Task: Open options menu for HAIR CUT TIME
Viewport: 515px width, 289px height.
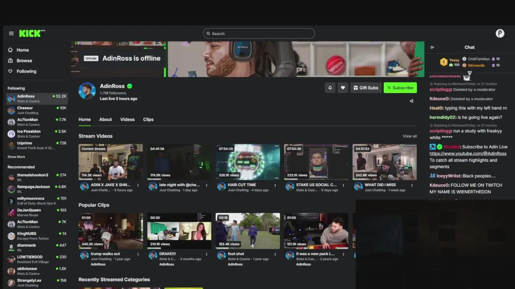Action: tap(275, 185)
